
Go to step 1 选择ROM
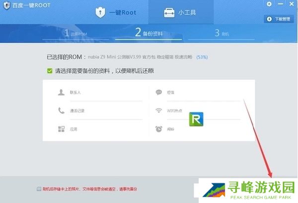point(75,34)
